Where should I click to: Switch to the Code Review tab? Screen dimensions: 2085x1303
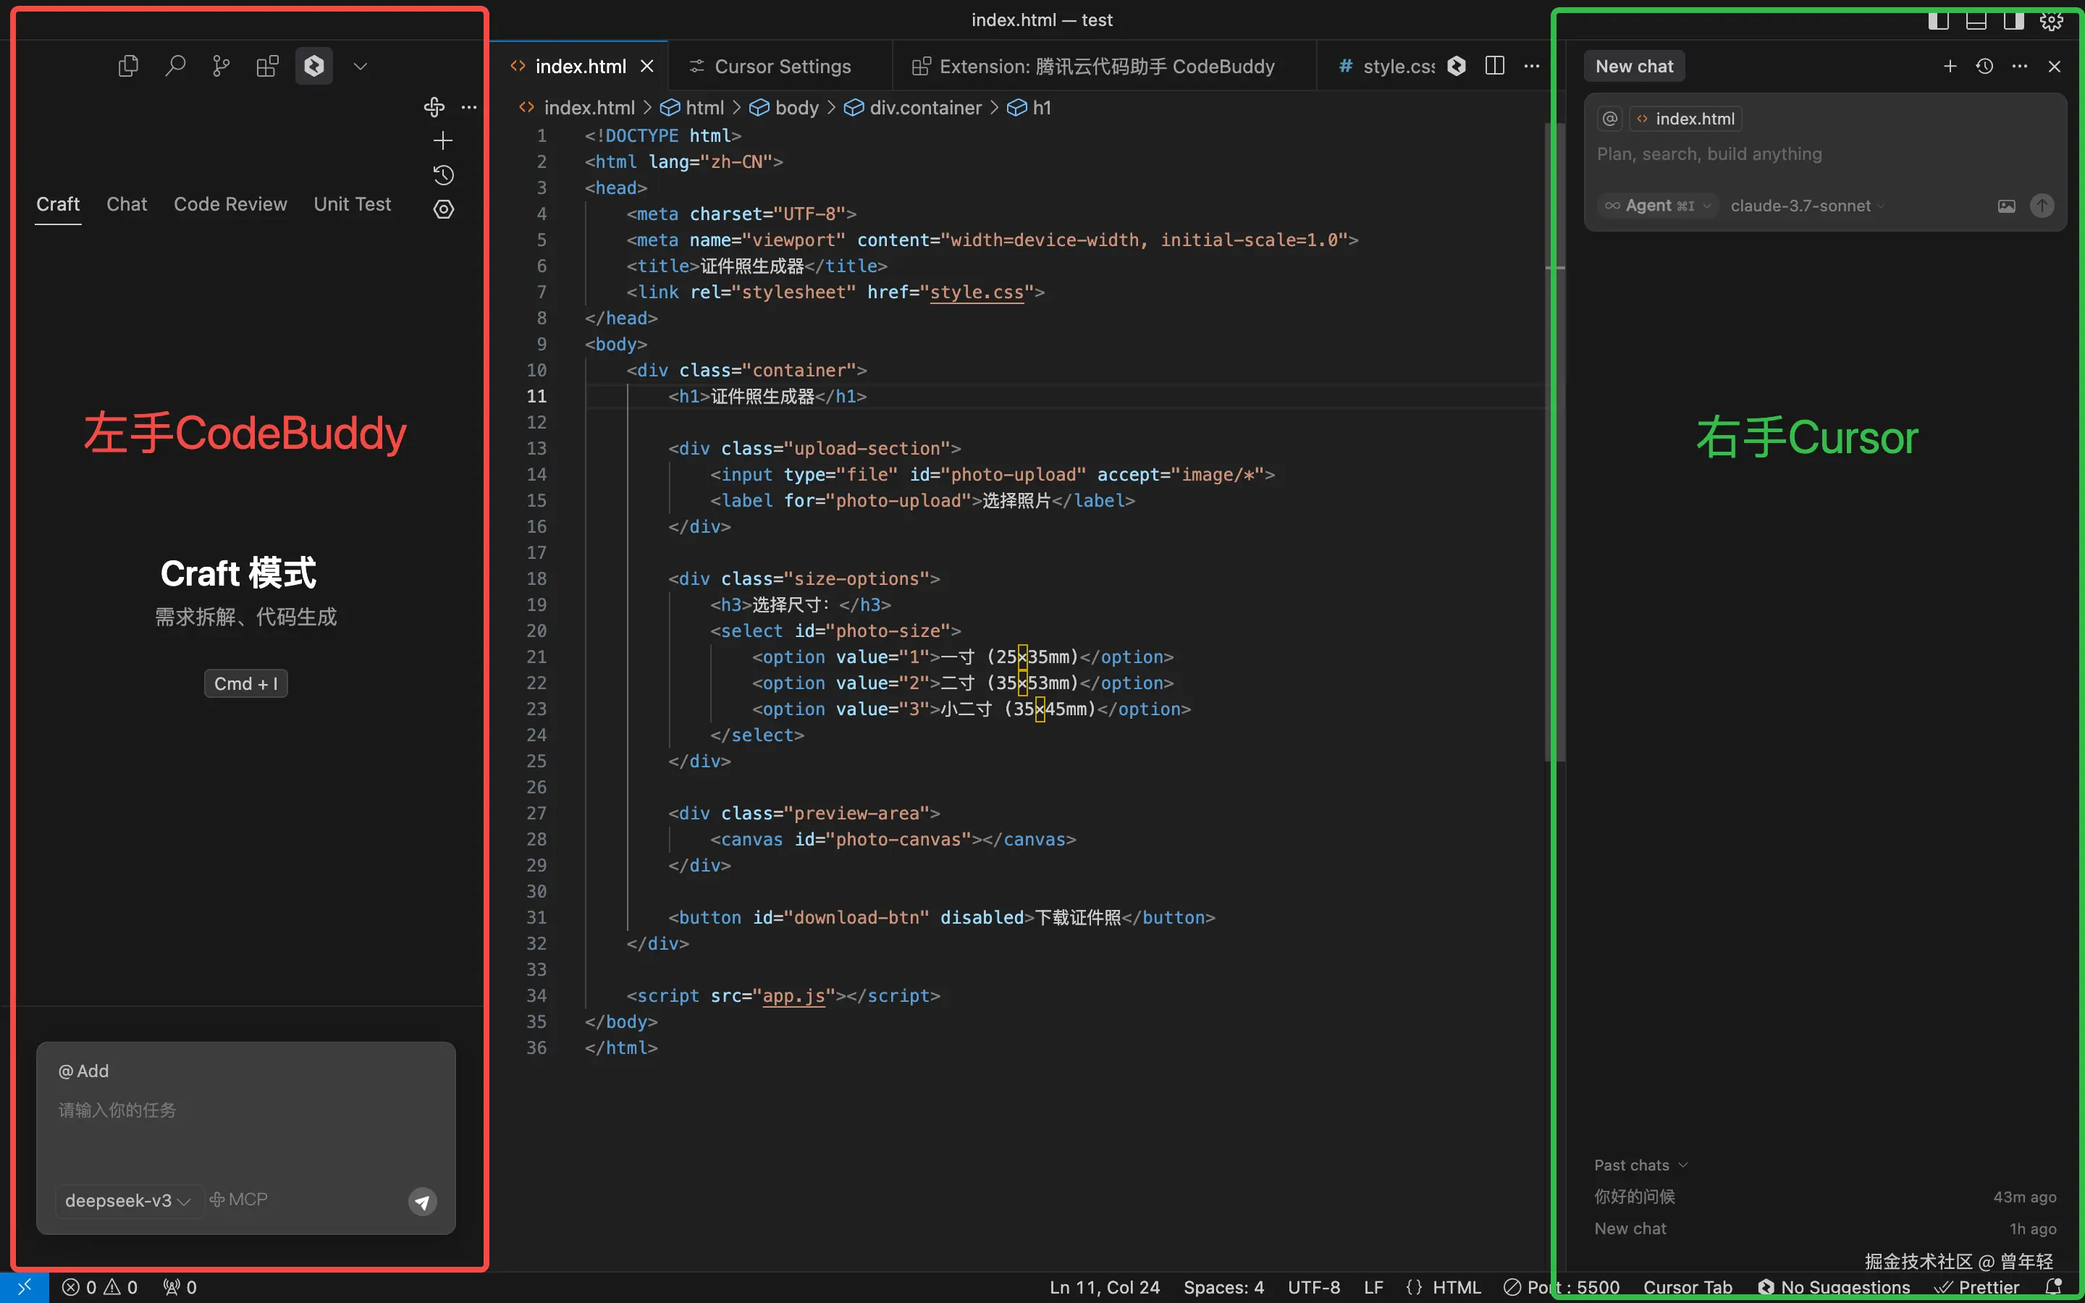[x=230, y=204]
